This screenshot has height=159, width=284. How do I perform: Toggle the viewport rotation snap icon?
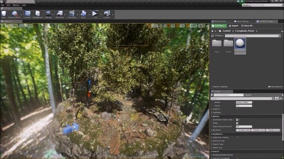tap(177, 26)
